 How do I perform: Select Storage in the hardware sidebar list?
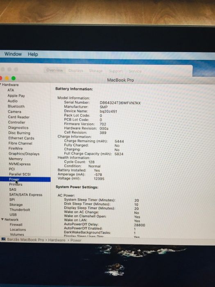[16, 205]
